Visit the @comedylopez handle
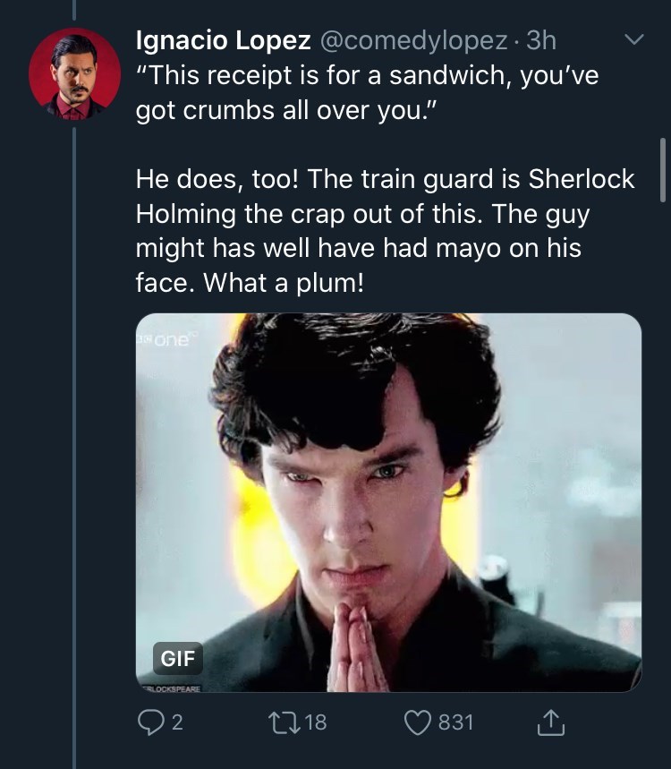This screenshot has width=671, height=769. (x=415, y=41)
